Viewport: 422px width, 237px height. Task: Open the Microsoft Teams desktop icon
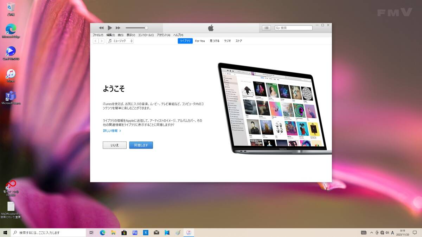click(x=11, y=96)
